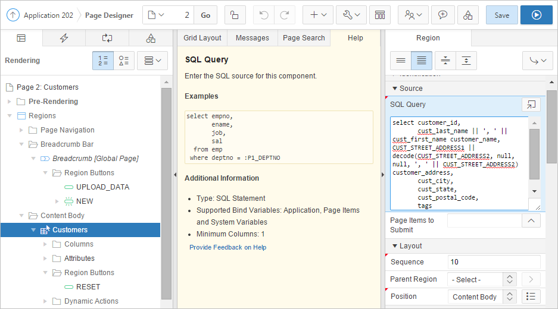Click the Undo arrow icon
The image size is (558, 309).
tap(264, 15)
